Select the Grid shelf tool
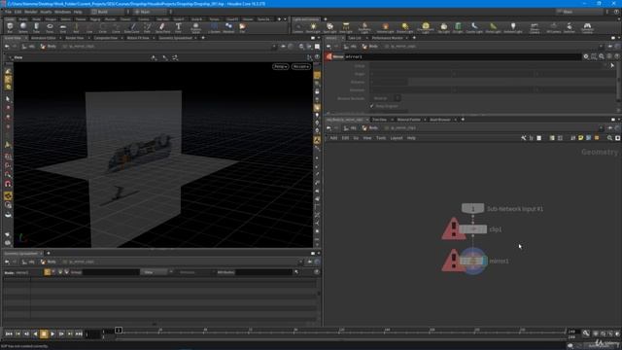Viewport: 622px width, 350px height. tap(62, 27)
